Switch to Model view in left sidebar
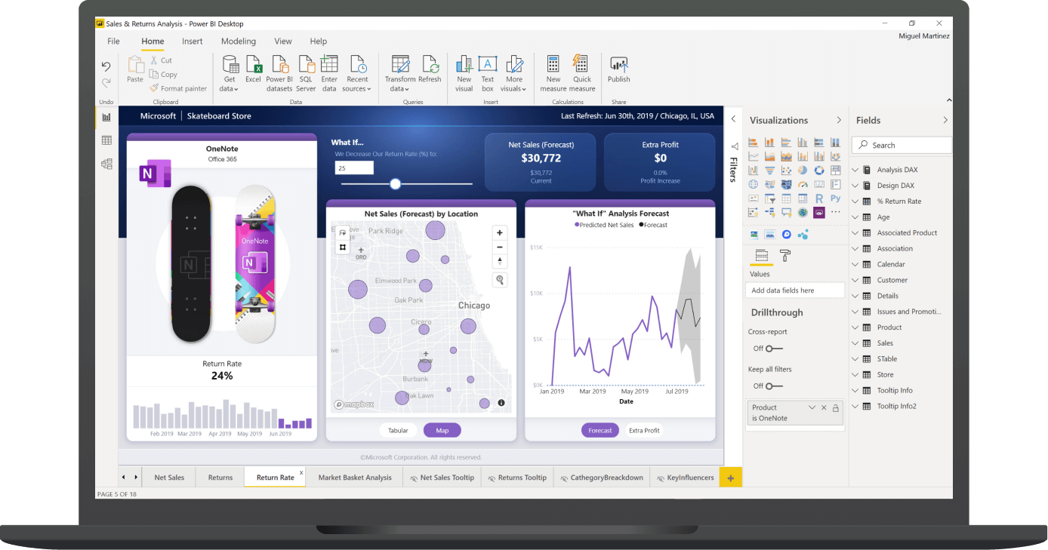Image resolution: width=1048 pixels, height=550 pixels. (x=106, y=164)
